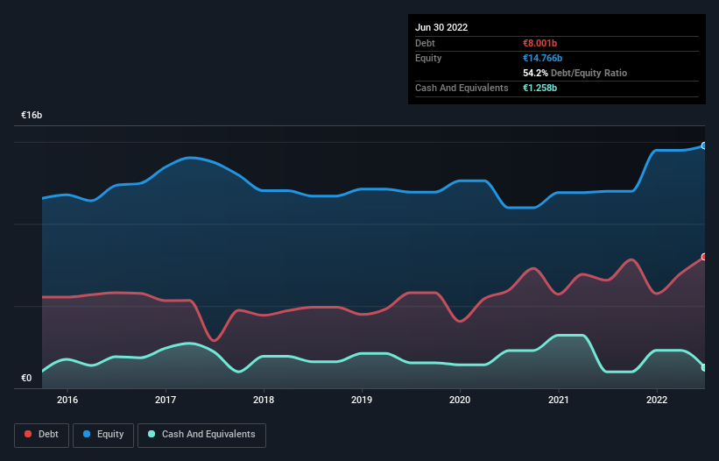Click the 2022 x-axis label

(x=657, y=400)
